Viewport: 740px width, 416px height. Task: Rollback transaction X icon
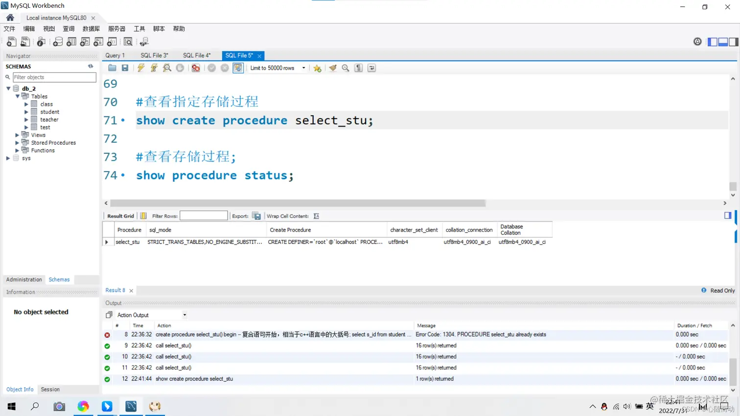(x=225, y=68)
